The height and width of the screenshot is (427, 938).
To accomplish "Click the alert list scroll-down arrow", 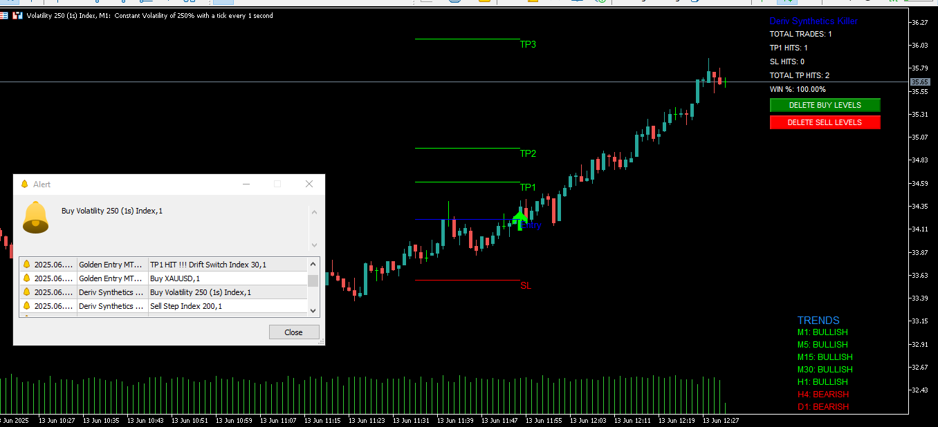I will (313, 310).
